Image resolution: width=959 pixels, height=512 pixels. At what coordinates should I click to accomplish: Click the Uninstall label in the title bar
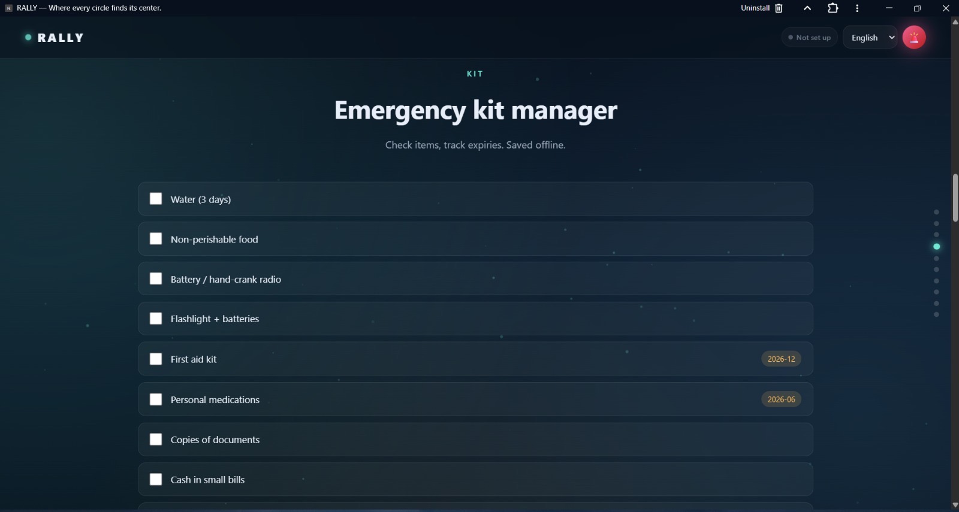(x=755, y=8)
